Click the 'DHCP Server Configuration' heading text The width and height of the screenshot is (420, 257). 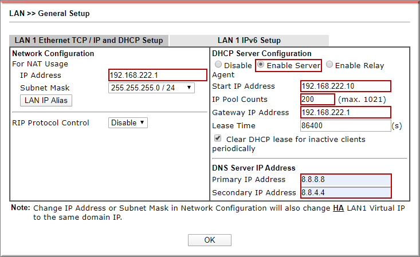tap(262, 54)
